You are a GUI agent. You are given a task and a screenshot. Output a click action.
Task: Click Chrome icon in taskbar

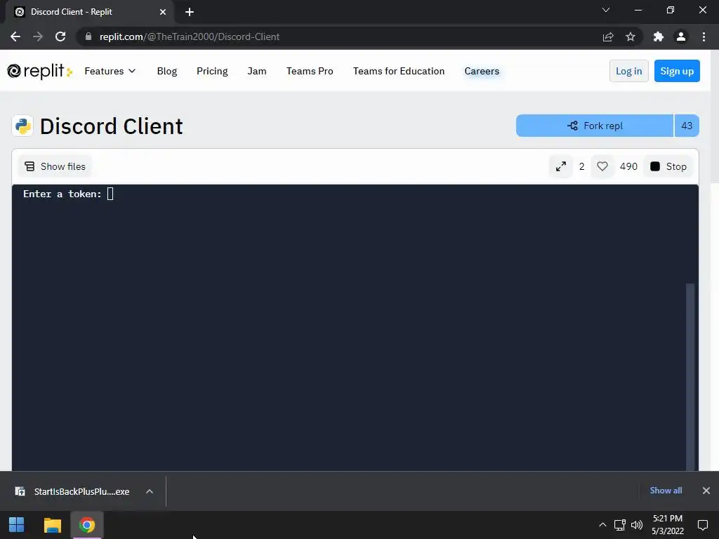pos(87,525)
